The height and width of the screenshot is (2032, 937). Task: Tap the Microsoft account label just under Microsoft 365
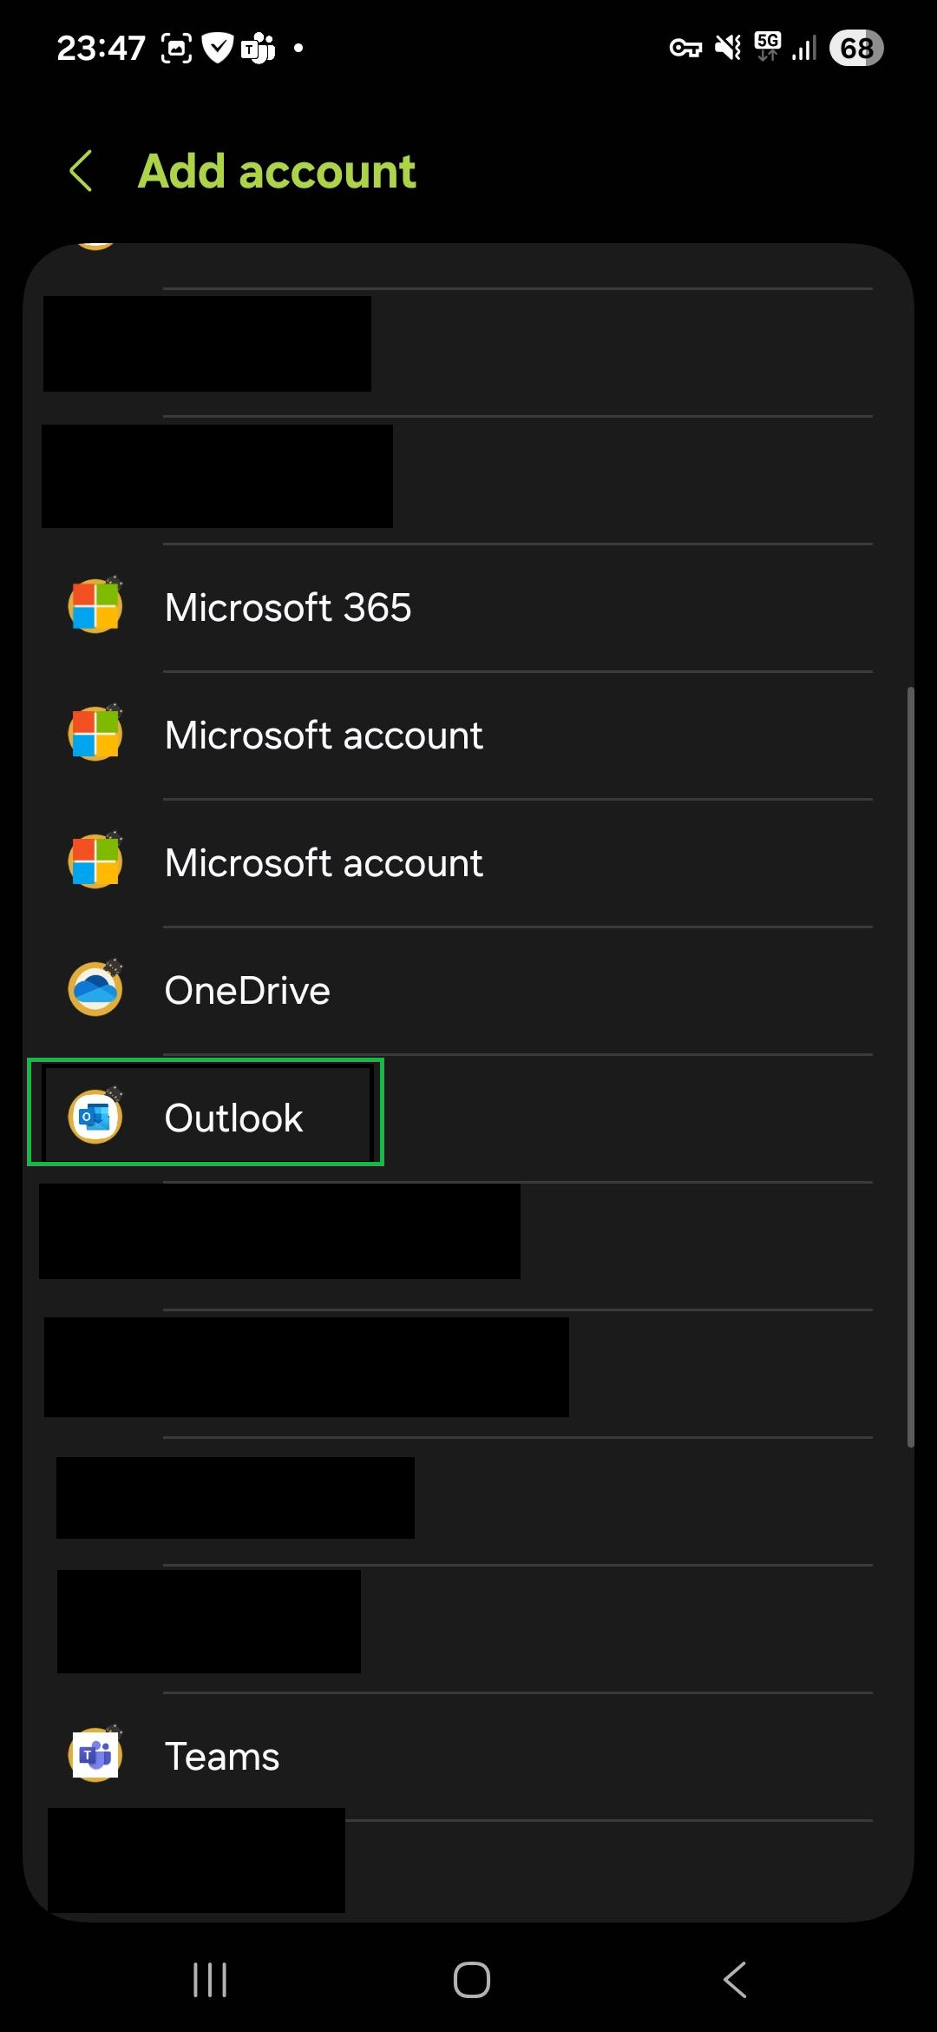pyautogui.click(x=324, y=735)
